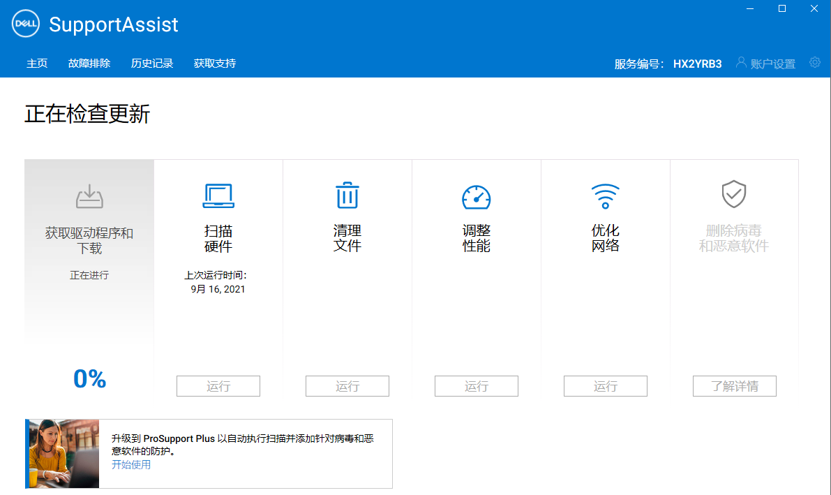Click the 正在检查更新 heading
This screenshot has height=495, width=831.
tap(87, 114)
